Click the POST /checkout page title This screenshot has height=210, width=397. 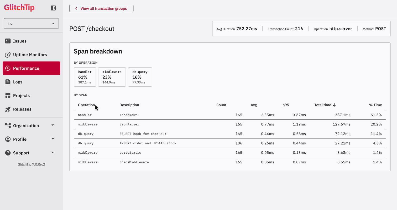click(92, 29)
